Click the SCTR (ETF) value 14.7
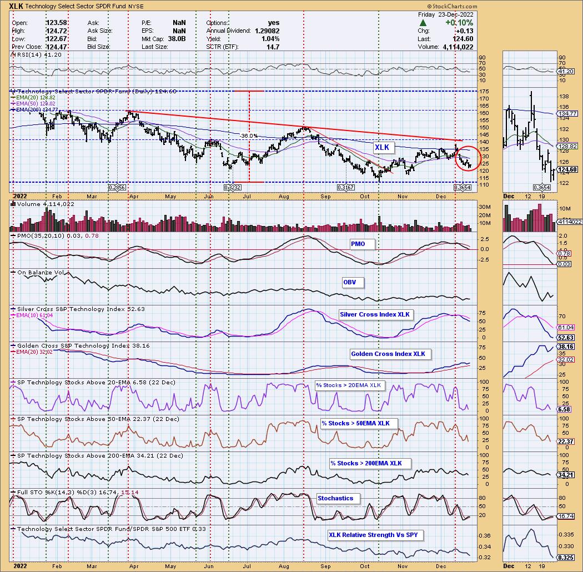 (x=273, y=47)
